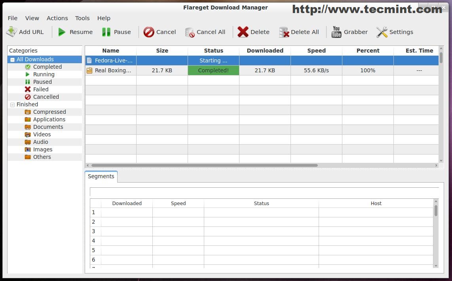Screen dimensions: 452x281
Task: Select the Failed category red X icon
Action: [x=28, y=89]
